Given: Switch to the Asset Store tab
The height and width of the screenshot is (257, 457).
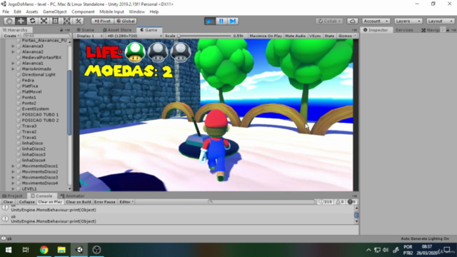Looking at the screenshot, I should (x=117, y=30).
